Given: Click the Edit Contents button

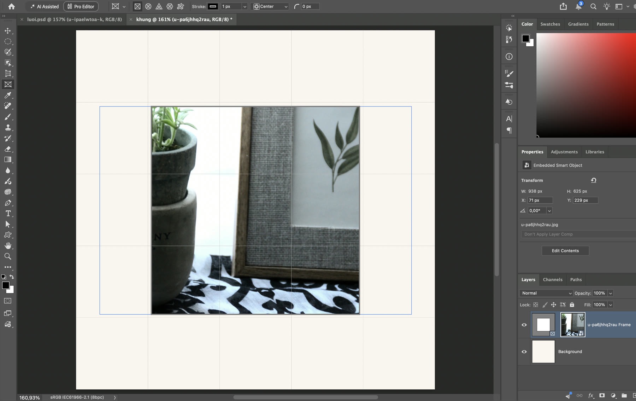Looking at the screenshot, I should [x=565, y=251].
